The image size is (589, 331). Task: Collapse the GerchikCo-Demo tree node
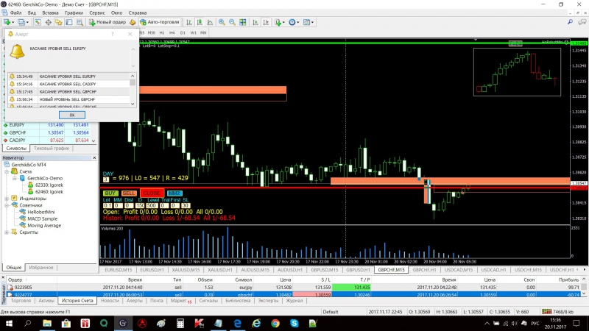click(x=15, y=178)
